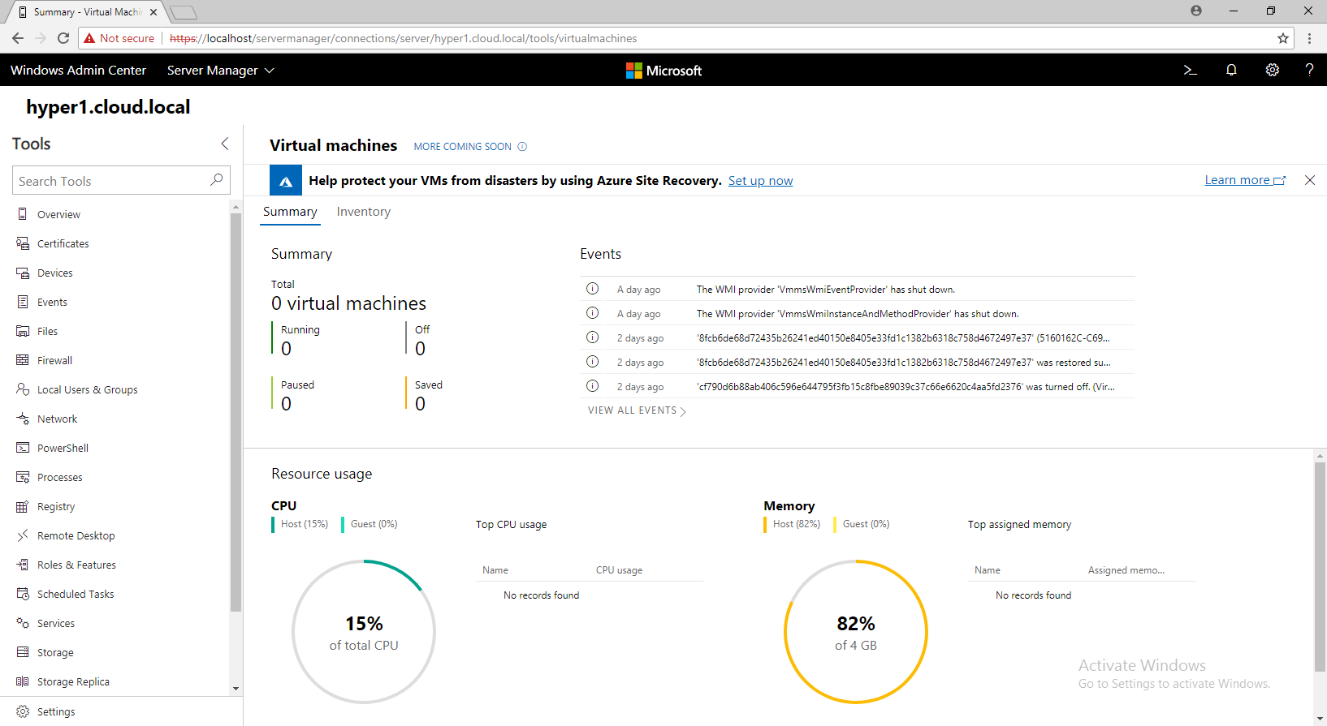
Task: Click the Name column header in Top CPU usage
Action: (495, 570)
